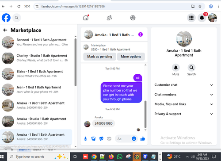Open the Facebook menu grid icon
Viewport: 221px width, 161px height.
[x=191, y=18]
